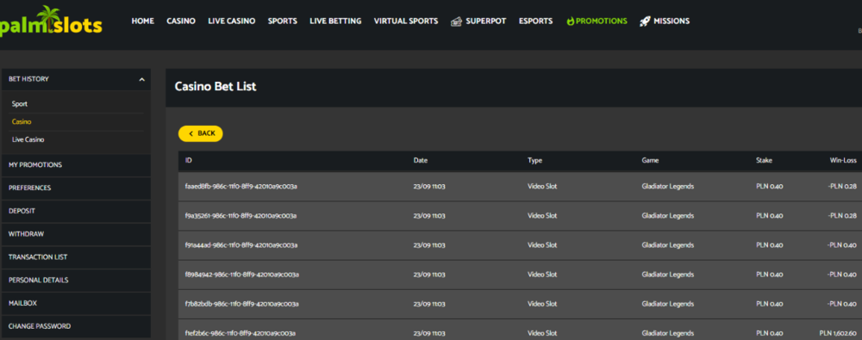
Task: Click the yellow Back button
Action: point(201,133)
